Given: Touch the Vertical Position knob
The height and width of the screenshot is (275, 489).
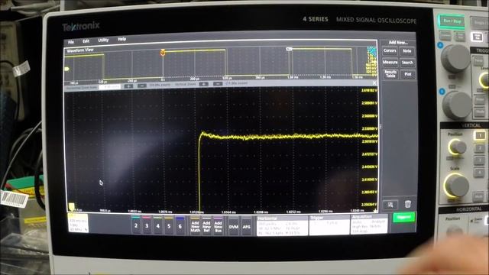Looking at the screenshot, I should pyautogui.click(x=457, y=147).
